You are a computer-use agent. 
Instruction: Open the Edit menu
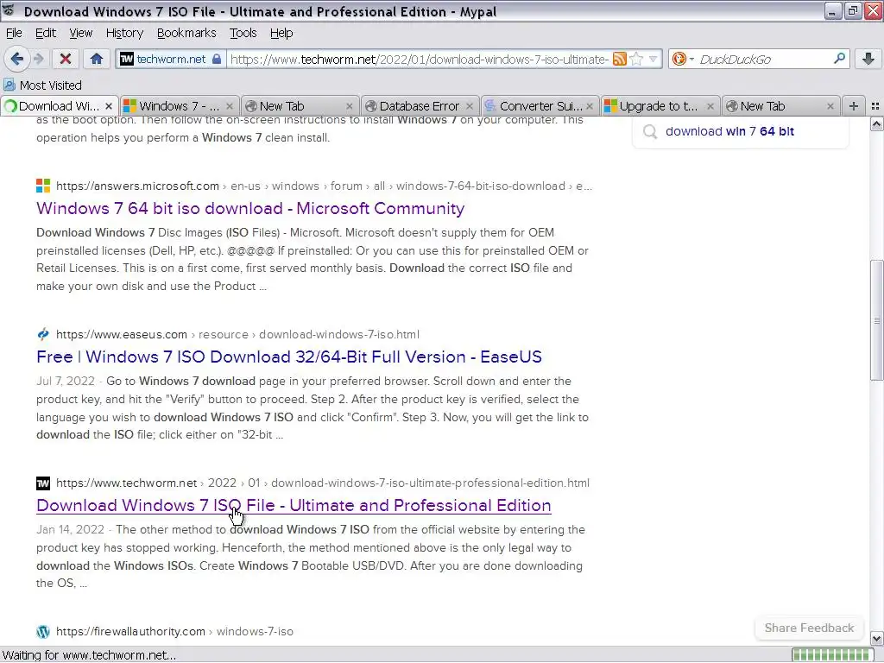pos(46,34)
